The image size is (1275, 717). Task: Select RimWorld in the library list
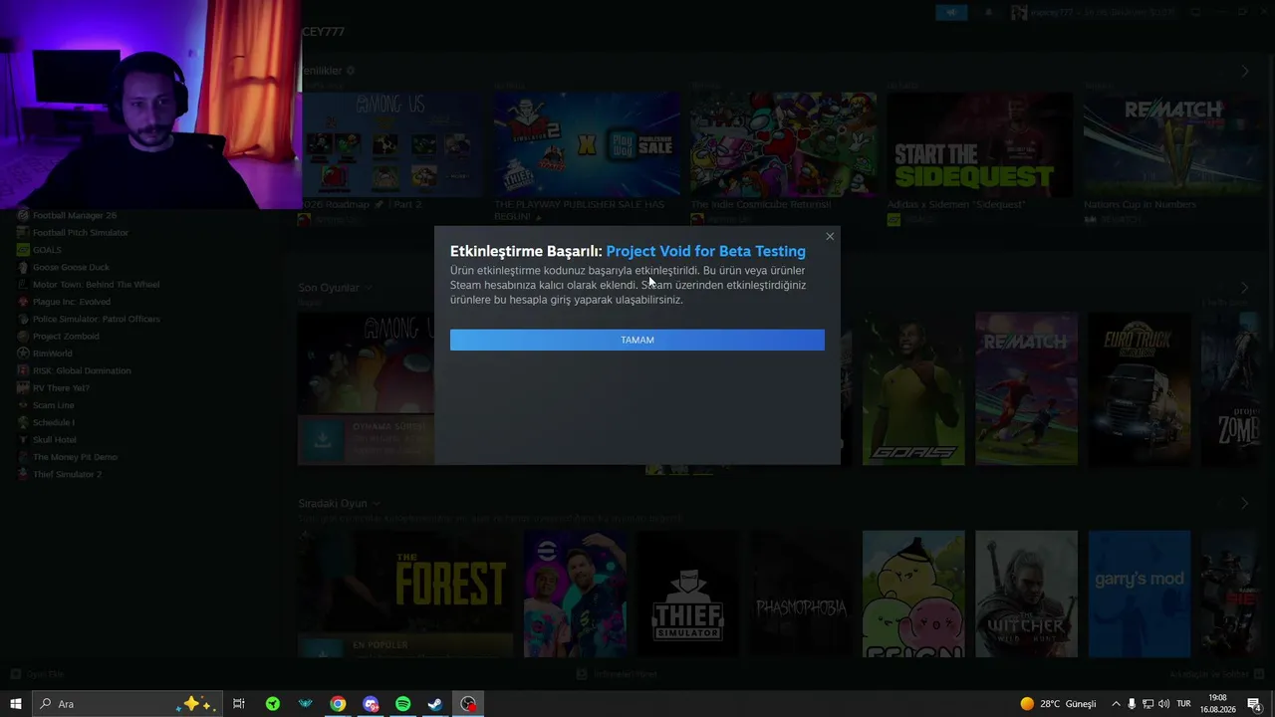click(52, 354)
